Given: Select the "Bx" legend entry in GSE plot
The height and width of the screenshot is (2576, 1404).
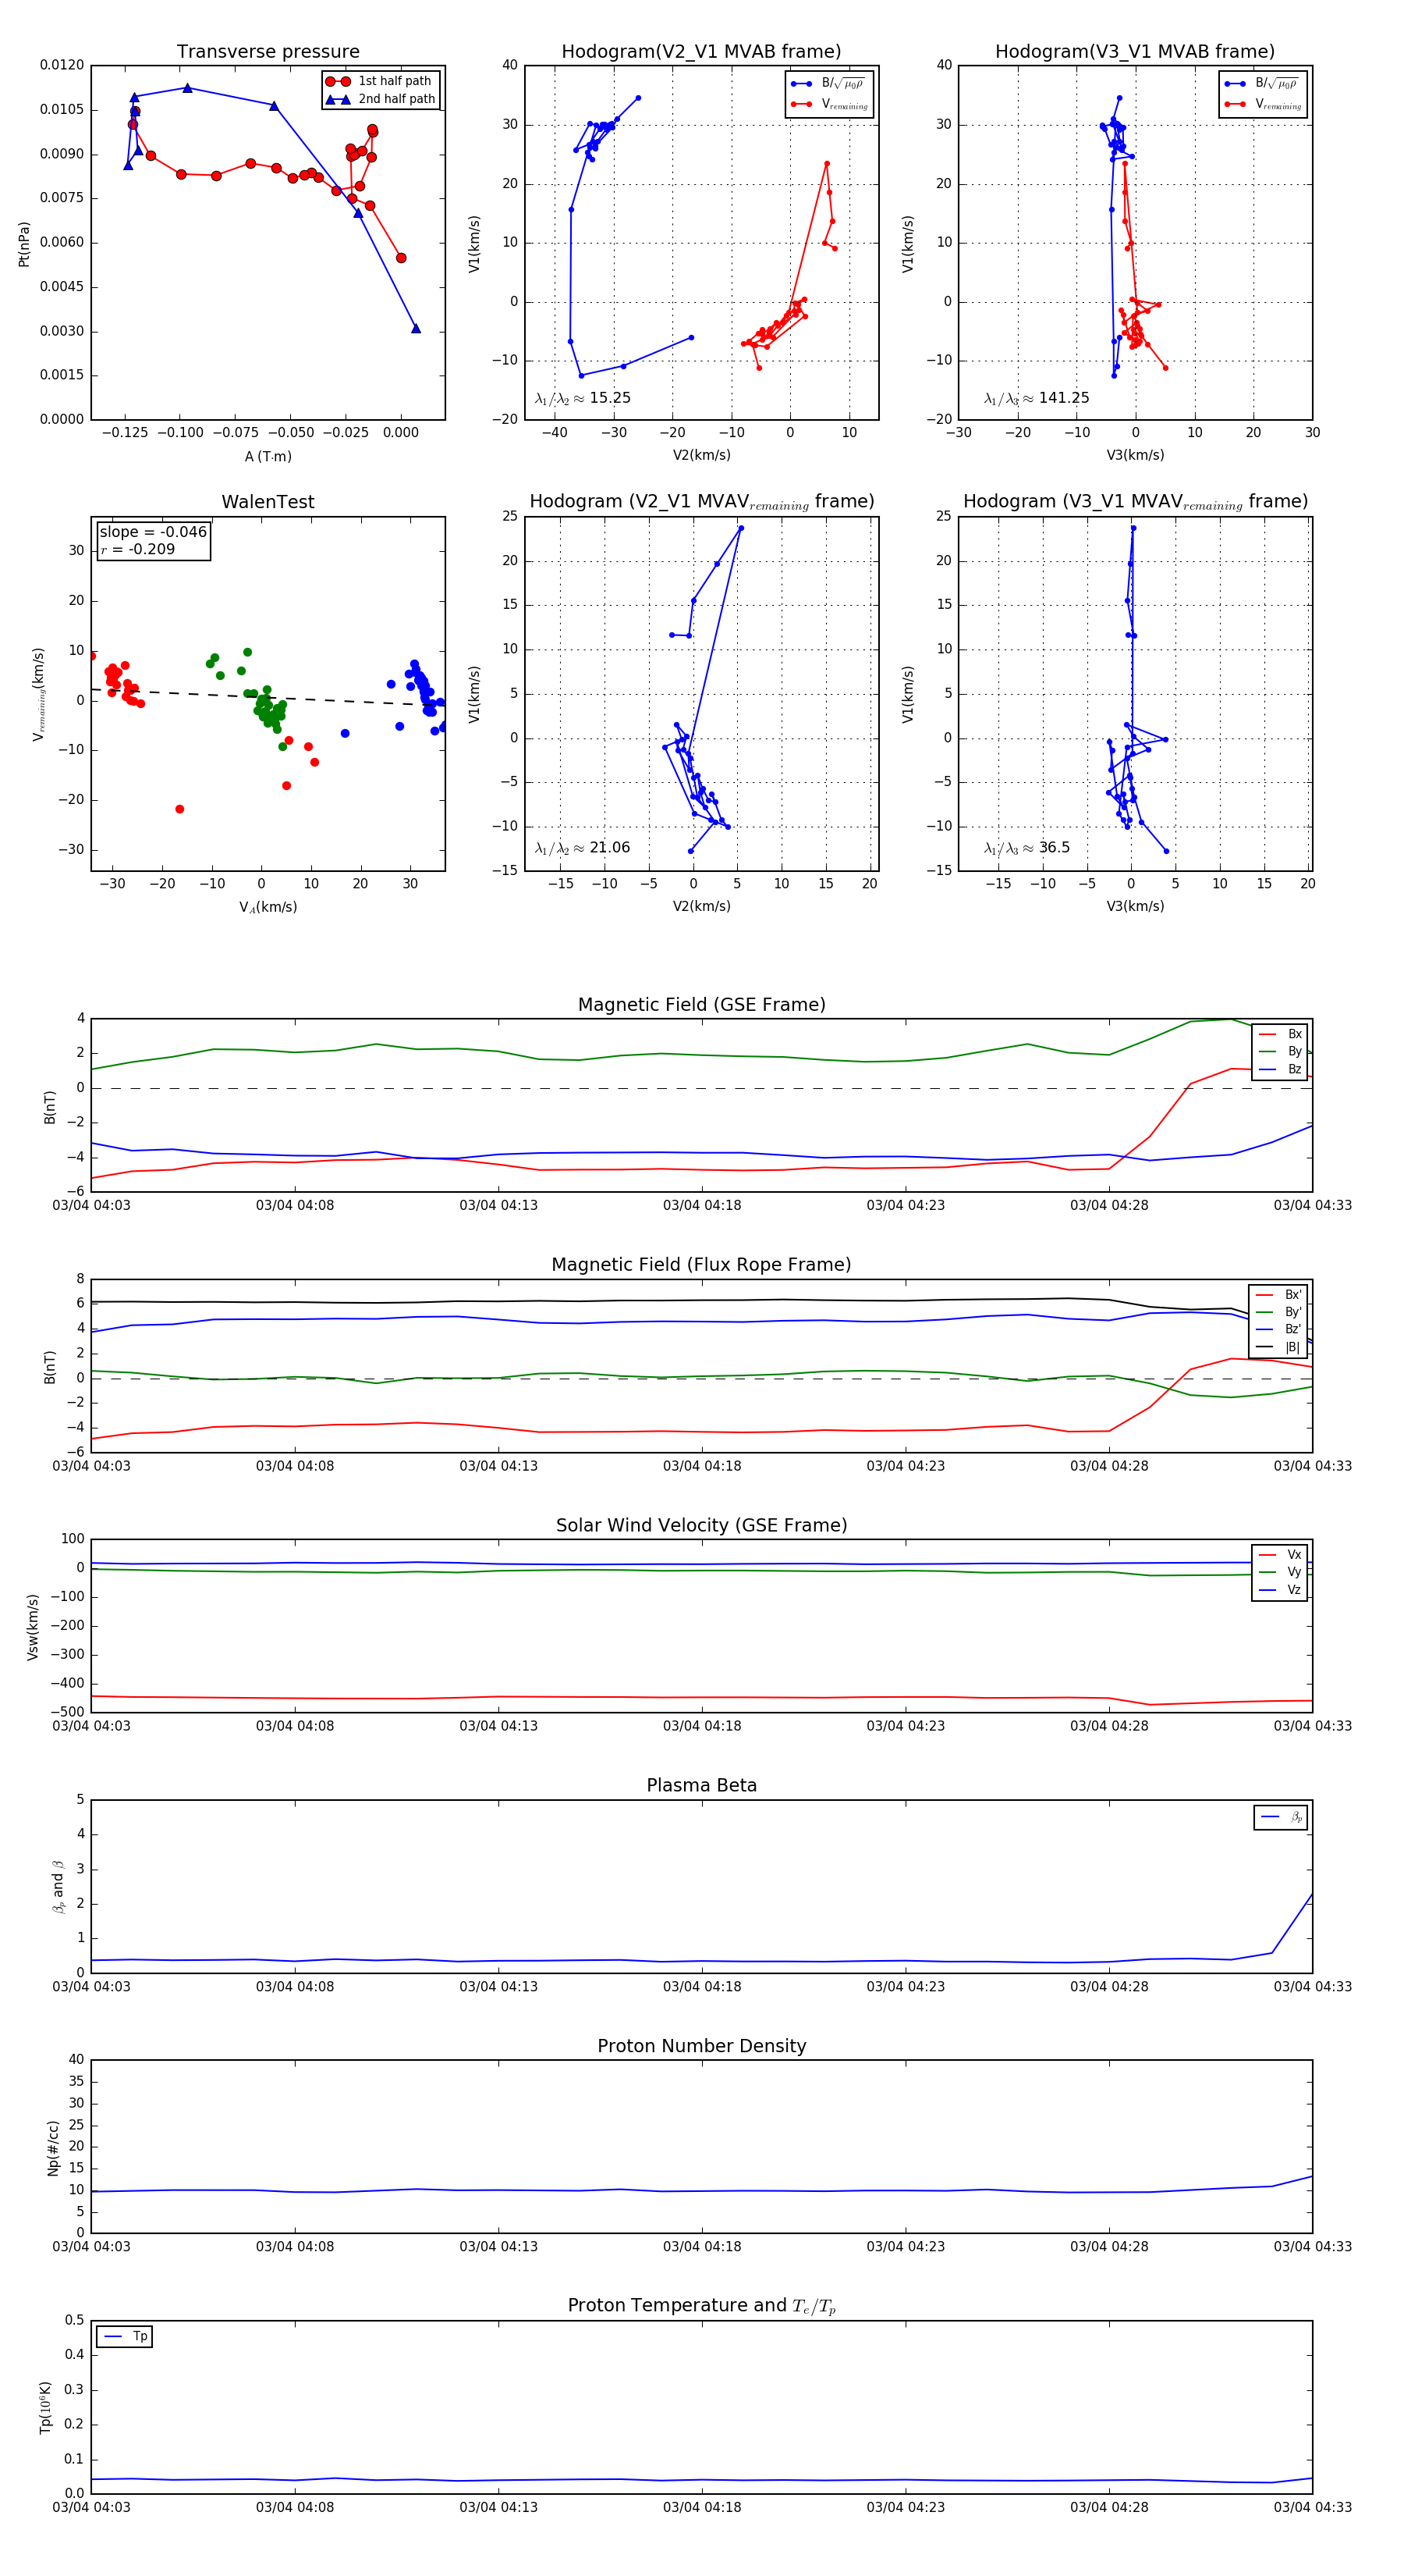Looking at the screenshot, I should (x=1280, y=1034).
